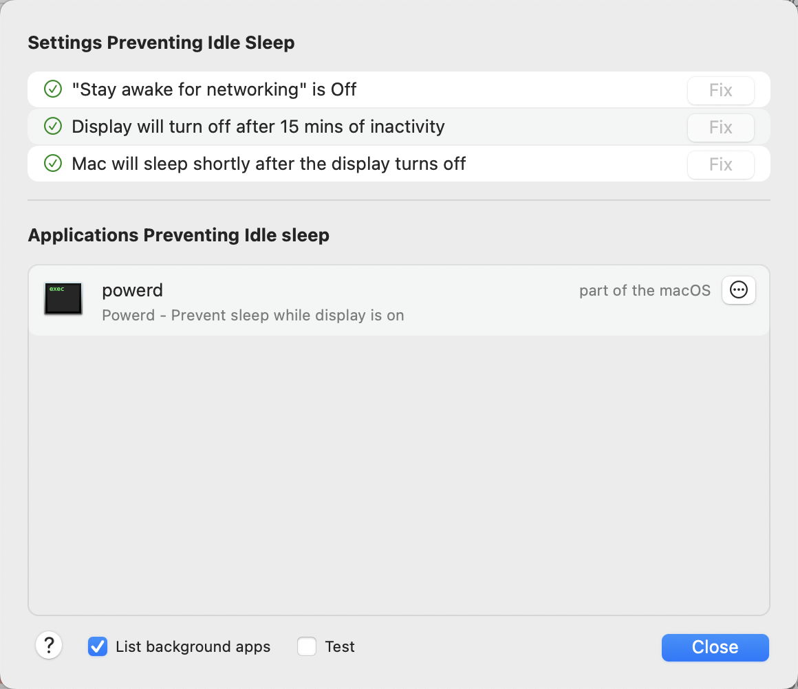Click the Settings Preventing Idle Sleep heading
Image resolution: width=798 pixels, height=689 pixels.
pyautogui.click(x=161, y=43)
